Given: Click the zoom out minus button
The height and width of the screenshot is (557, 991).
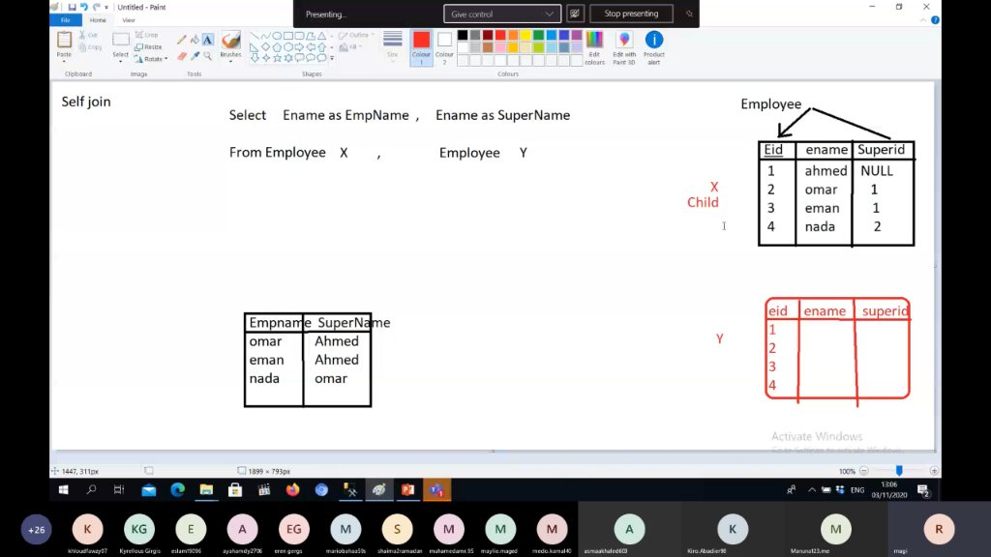Looking at the screenshot, I should pos(864,471).
